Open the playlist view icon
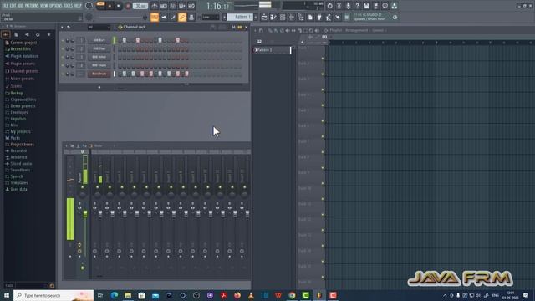 pos(264,17)
